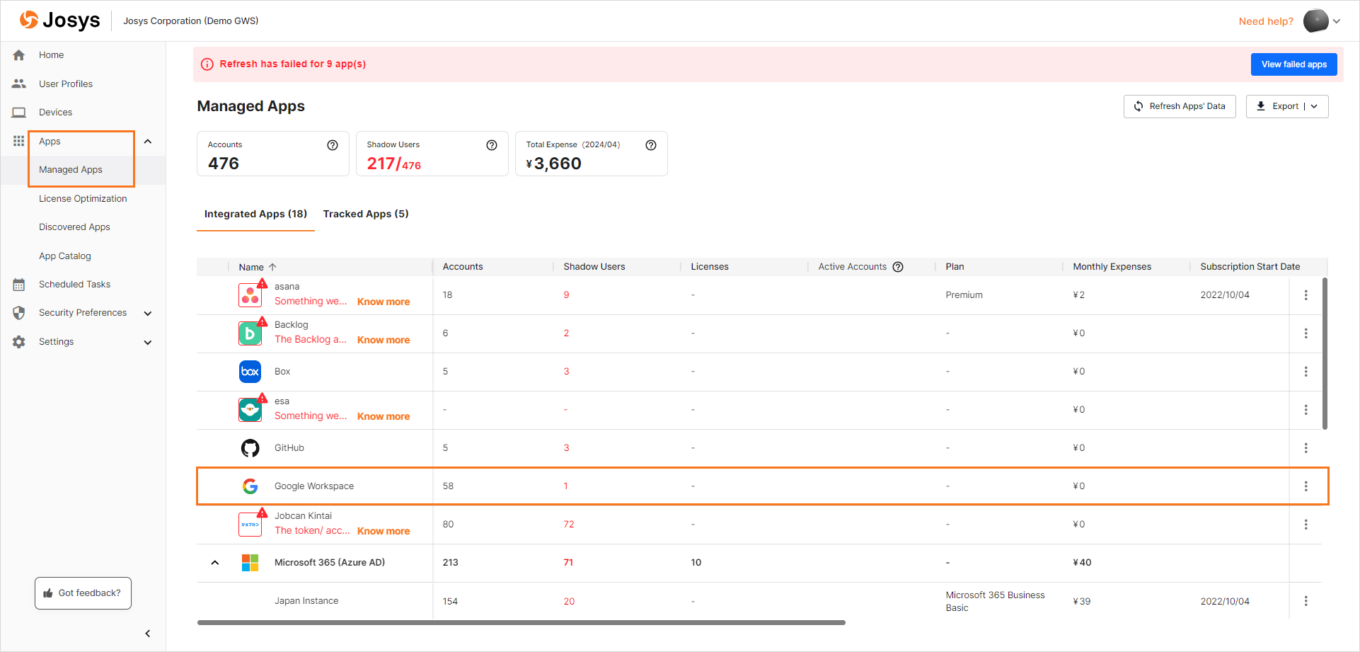Click the Google Workspace name text
Screen dimensions: 1360x652
click(x=314, y=486)
